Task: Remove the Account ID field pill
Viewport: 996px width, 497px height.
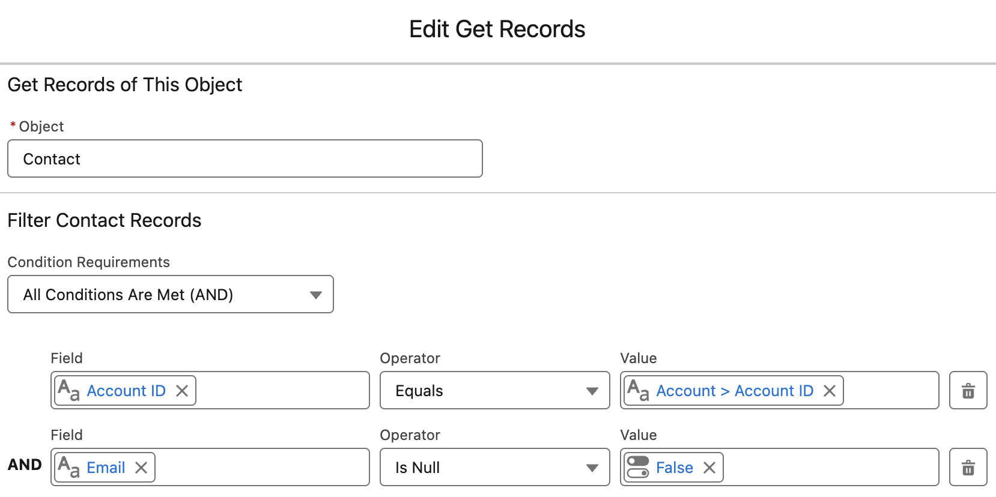Action: tap(182, 391)
